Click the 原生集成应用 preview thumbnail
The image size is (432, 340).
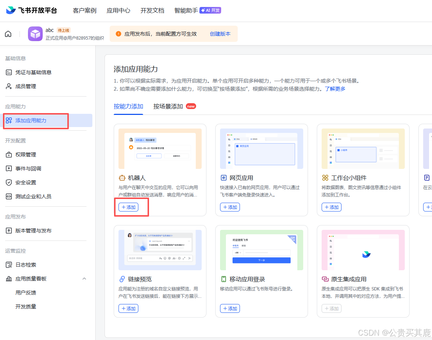point(363,250)
